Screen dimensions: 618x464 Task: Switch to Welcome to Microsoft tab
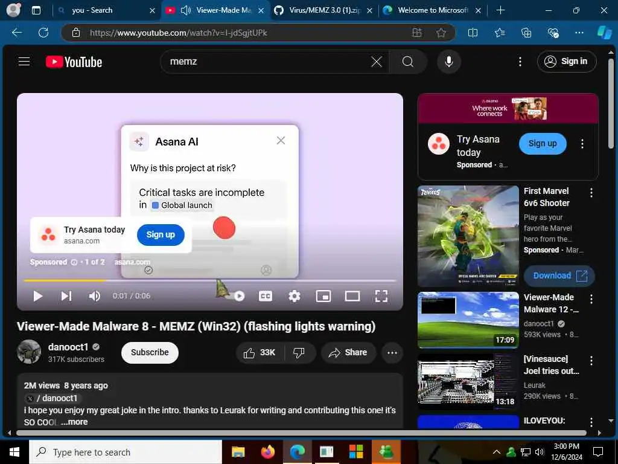(432, 10)
